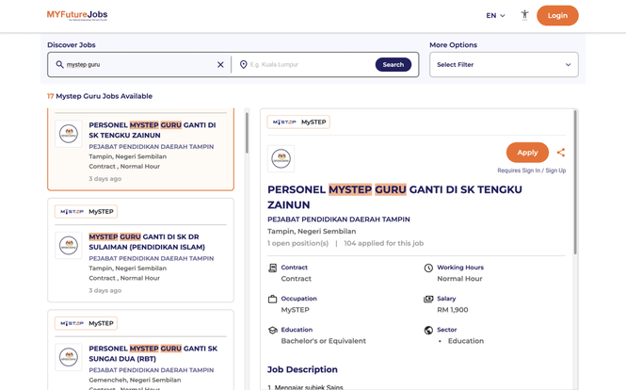Click the Salary money icon

[x=428, y=299]
